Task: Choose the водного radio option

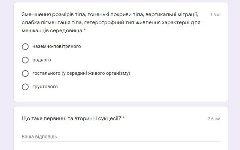Action: tap(25, 60)
